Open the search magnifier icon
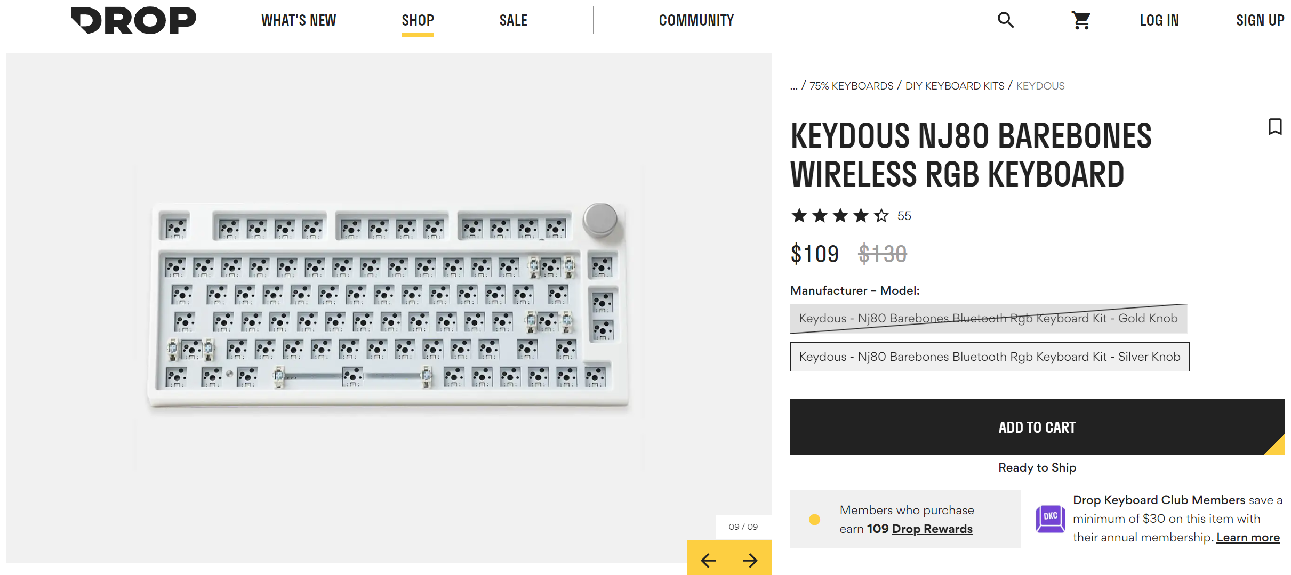 pos(1006,20)
